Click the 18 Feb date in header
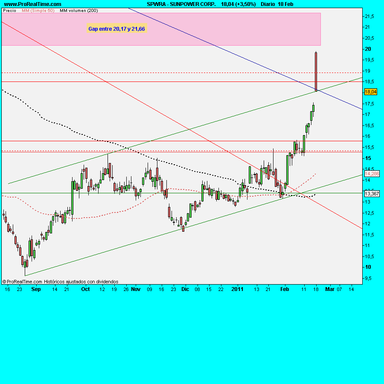Viewport: 384px width, 384px height. [285, 4]
